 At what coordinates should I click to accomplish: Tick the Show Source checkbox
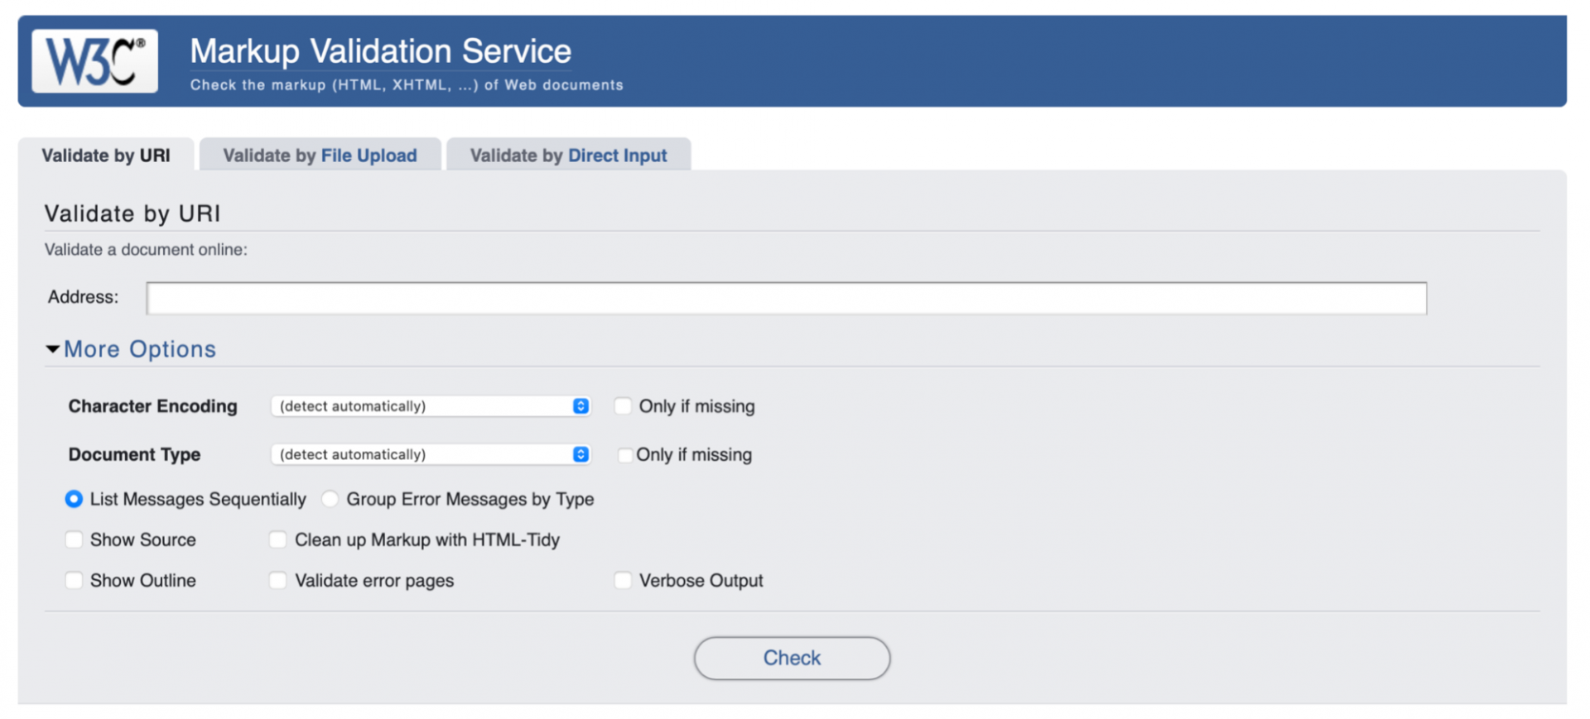tap(74, 539)
